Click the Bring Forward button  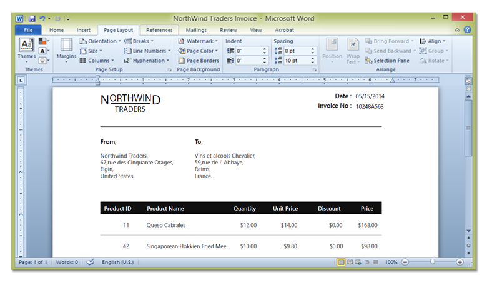tap(390, 41)
